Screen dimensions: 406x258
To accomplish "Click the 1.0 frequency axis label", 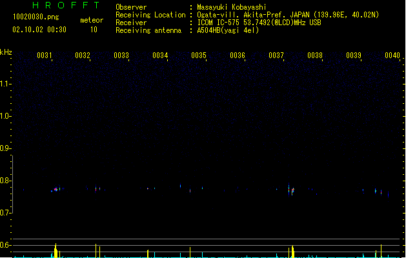I will (5, 116).
